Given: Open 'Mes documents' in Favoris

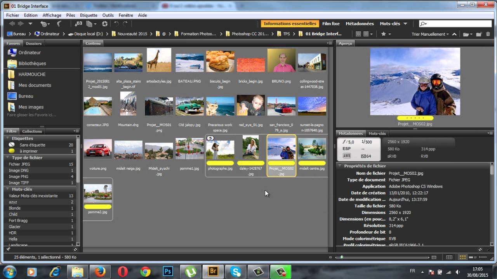Looking at the screenshot, I should [35, 85].
